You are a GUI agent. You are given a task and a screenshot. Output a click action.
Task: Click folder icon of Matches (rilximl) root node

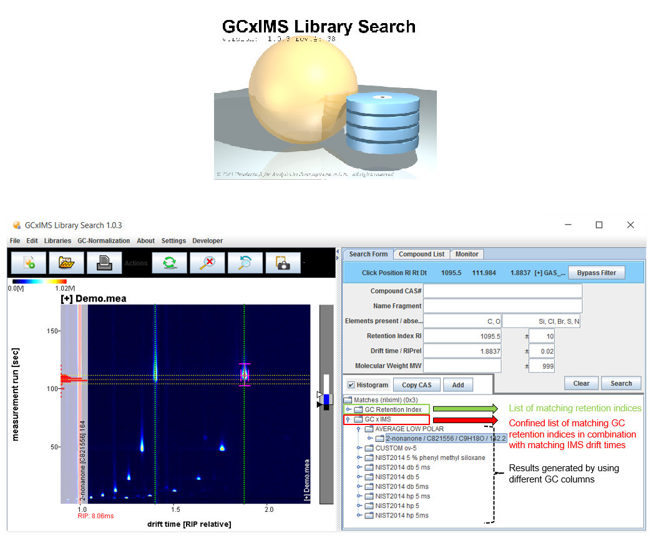348,400
